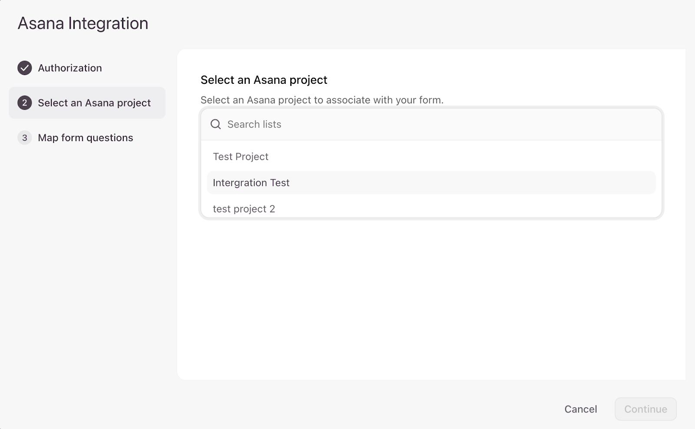
Task: Jump to the Map form questions step
Action: [x=86, y=138]
